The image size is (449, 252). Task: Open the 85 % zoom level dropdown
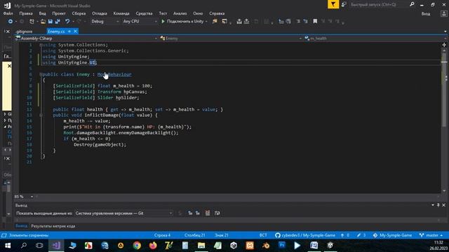(32, 197)
